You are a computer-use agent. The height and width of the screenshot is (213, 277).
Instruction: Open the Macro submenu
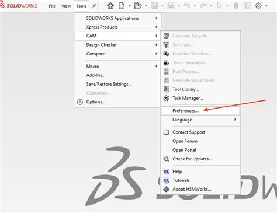tap(118, 67)
